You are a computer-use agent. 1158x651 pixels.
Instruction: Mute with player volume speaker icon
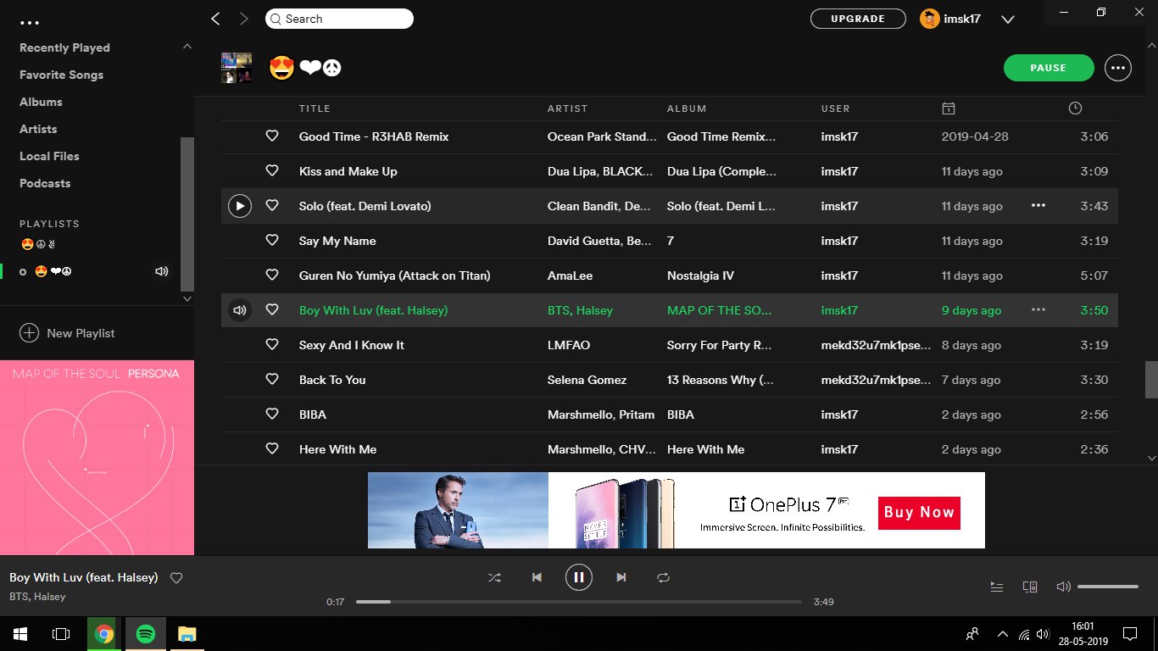pyautogui.click(x=1063, y=587)
